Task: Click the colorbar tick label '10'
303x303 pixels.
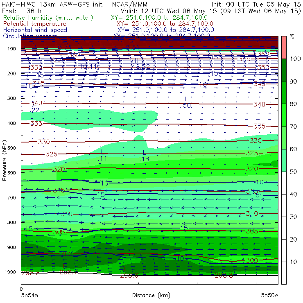Action: pyautogui.click(x=293, y=262)
